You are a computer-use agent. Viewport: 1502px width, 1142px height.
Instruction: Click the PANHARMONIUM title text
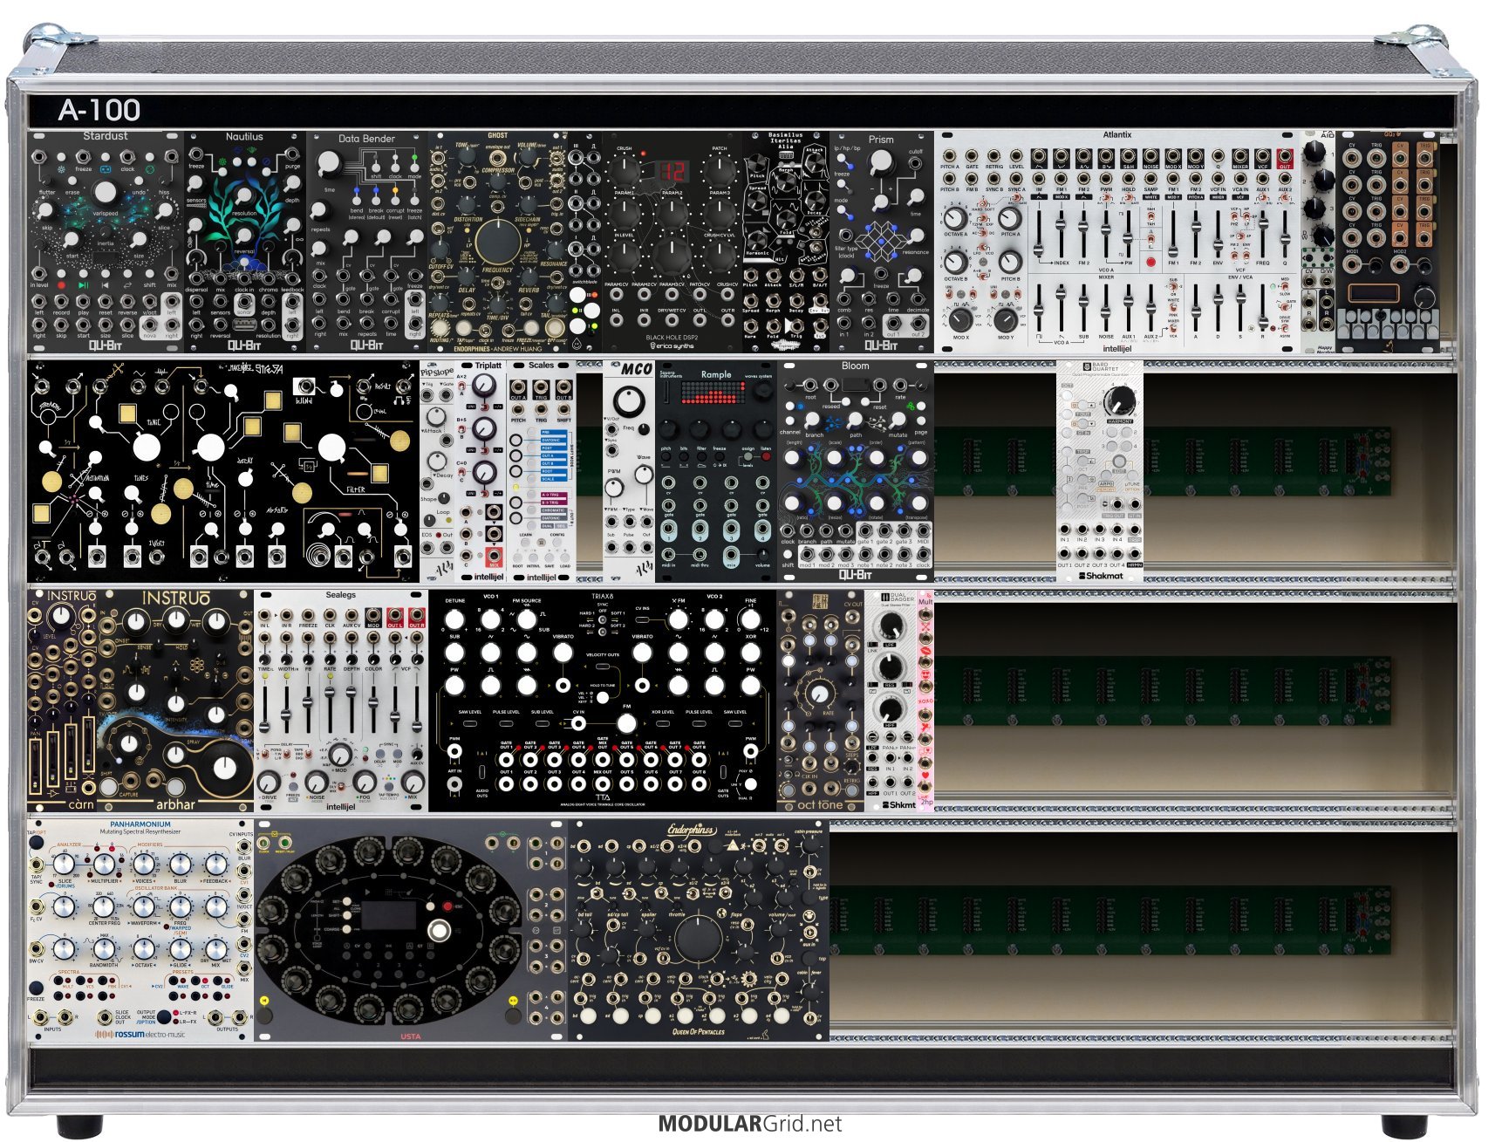tap(140, 824)
